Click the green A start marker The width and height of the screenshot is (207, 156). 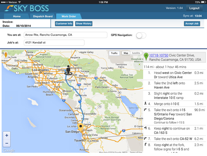(146, 57)
